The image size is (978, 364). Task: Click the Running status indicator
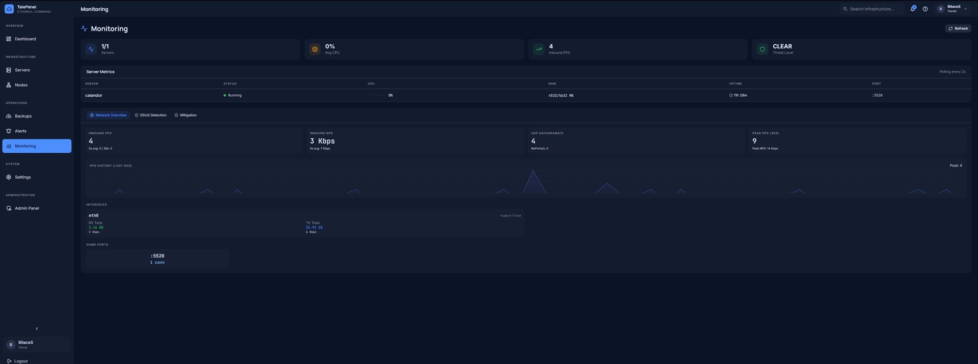point(233,95)
